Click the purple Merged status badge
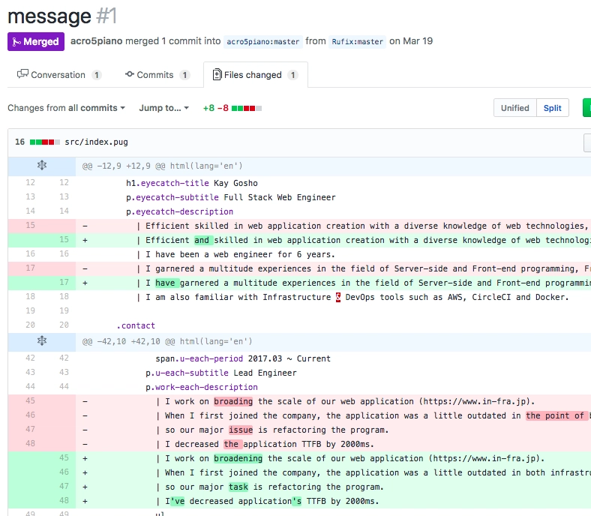 click(x=36, y=41)
